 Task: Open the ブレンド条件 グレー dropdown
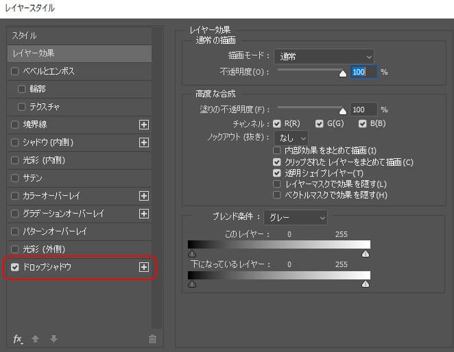[x=296, y=218]
